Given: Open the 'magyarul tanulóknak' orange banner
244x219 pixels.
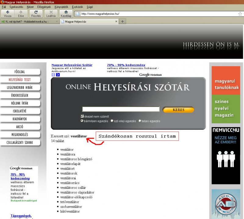Looking at the screenshot, I should (x=226, y=80).
